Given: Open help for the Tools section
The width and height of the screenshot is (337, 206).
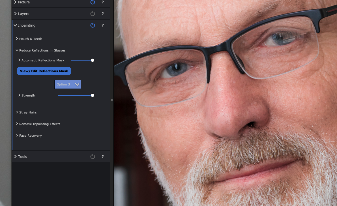Looking at the screenshot, I should tap(103, 156).
